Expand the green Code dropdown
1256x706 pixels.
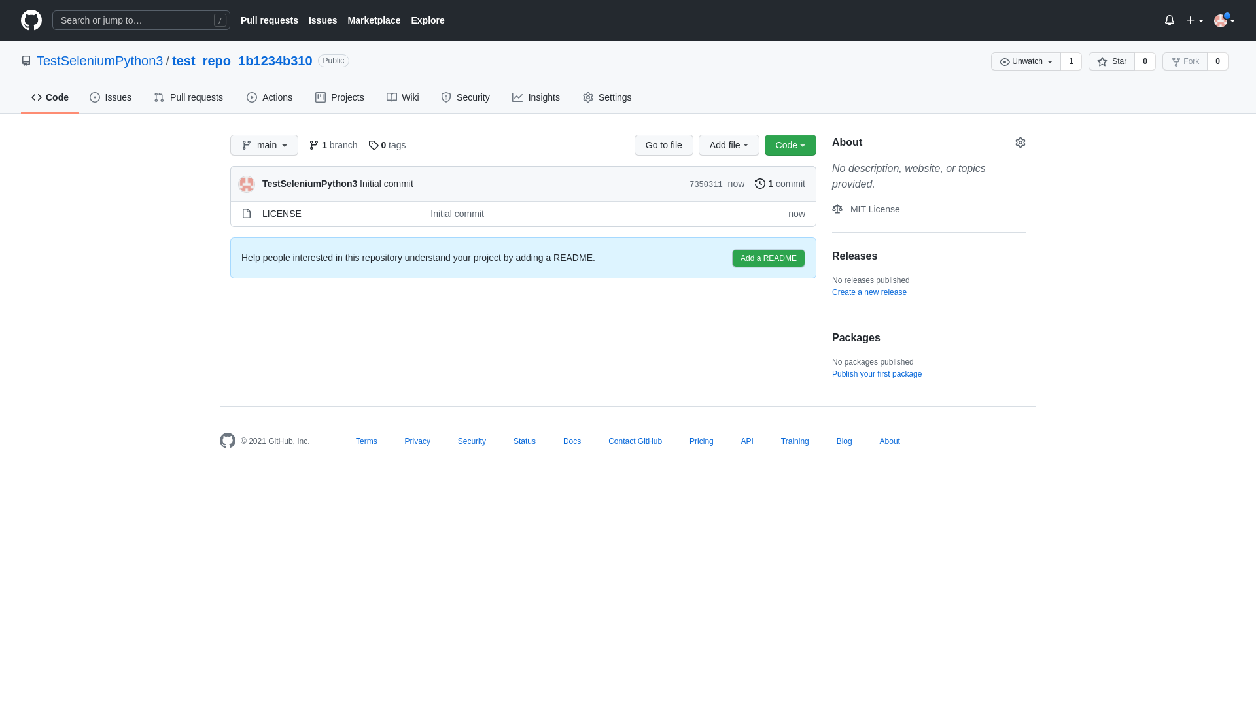coord(790,145)
